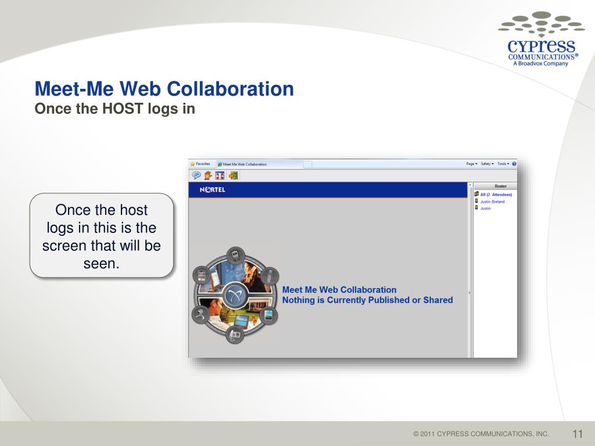Open the Safety dropdown menu
595x446 pixels.
pos(488,164)
